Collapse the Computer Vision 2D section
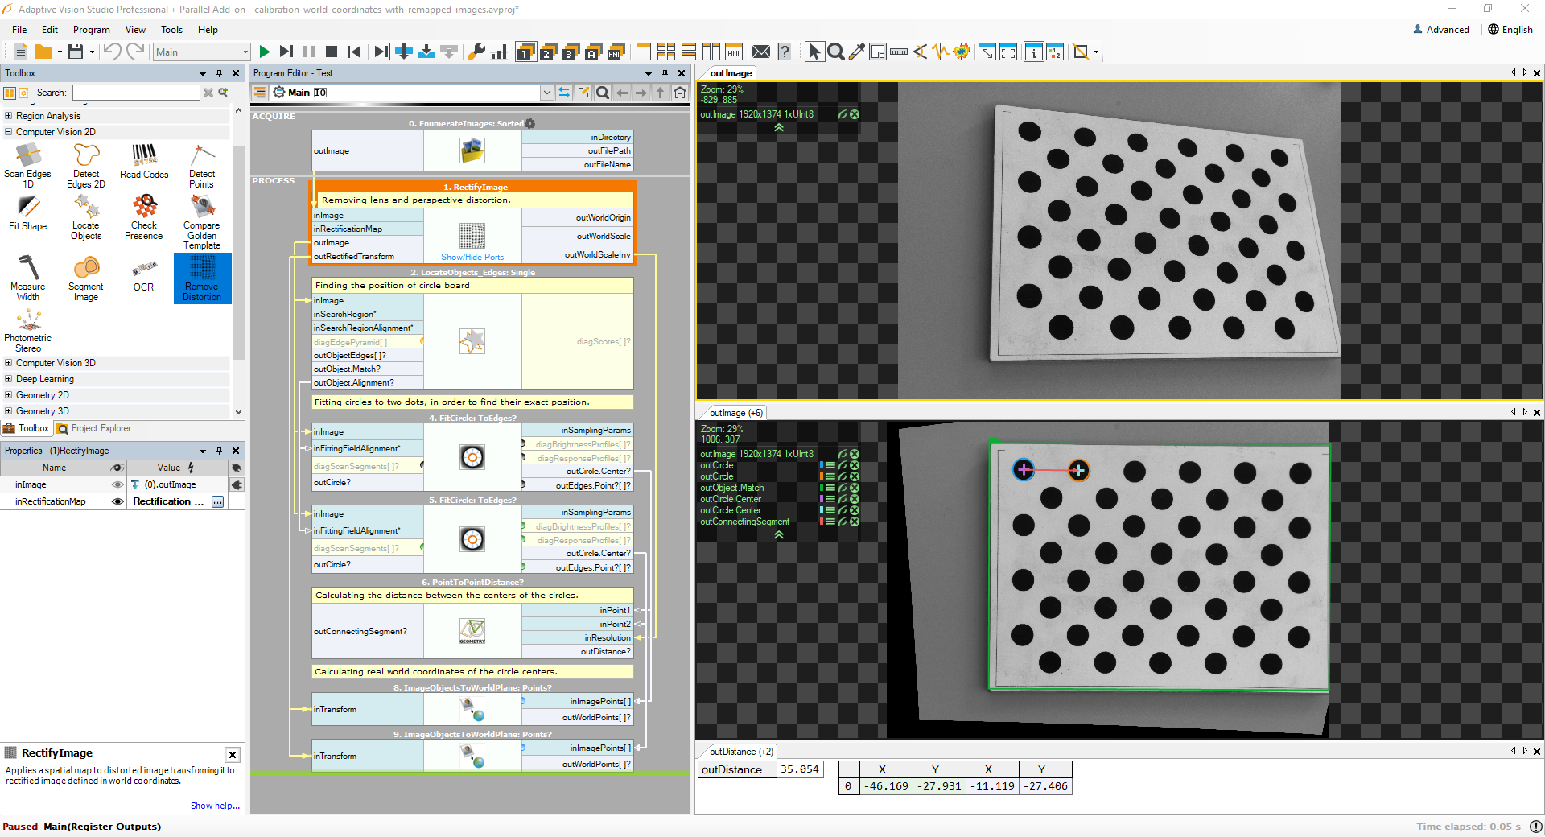 tap(8, 131)
